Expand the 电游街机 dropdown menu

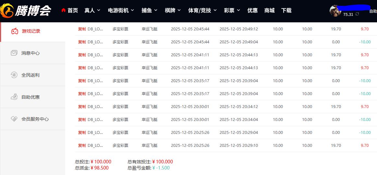(x=121, y=10)
